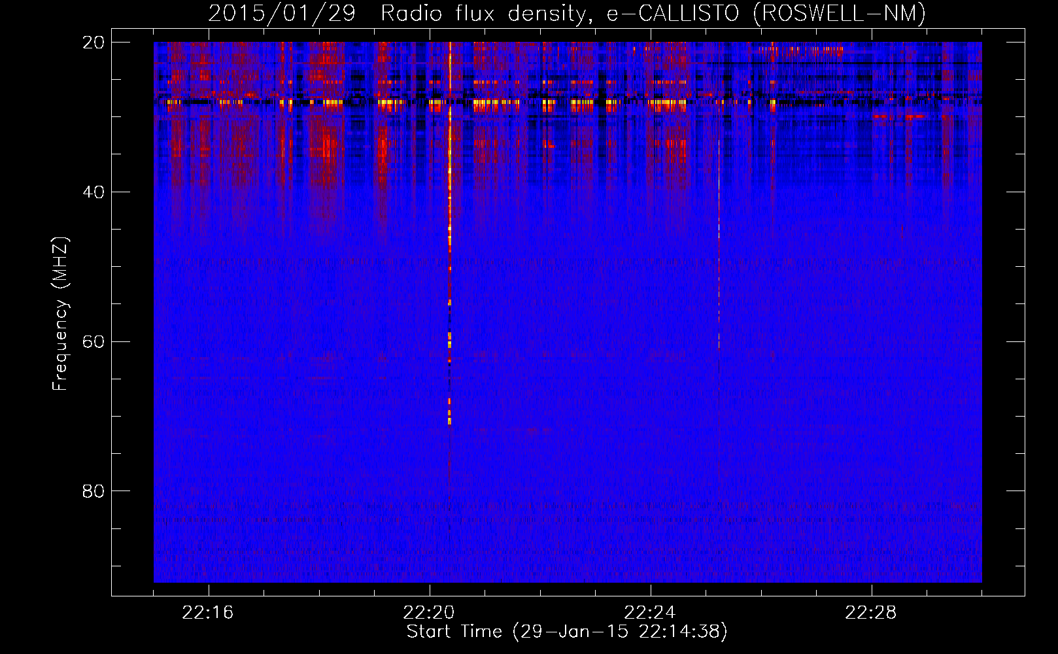Click the 22:20 time tick label
The image size is (1058, 654).
429,613
